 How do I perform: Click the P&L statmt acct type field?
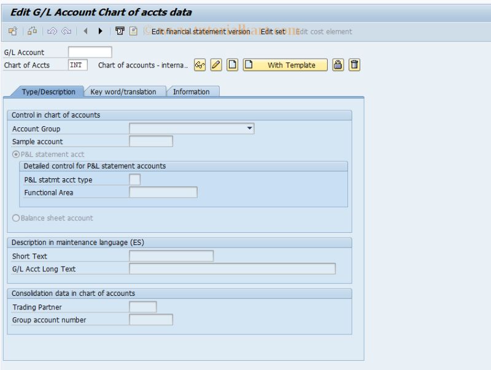coord(134,179)
